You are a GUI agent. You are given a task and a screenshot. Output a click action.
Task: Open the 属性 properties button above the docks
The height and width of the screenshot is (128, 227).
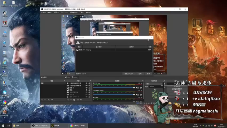tap(68, 77)
